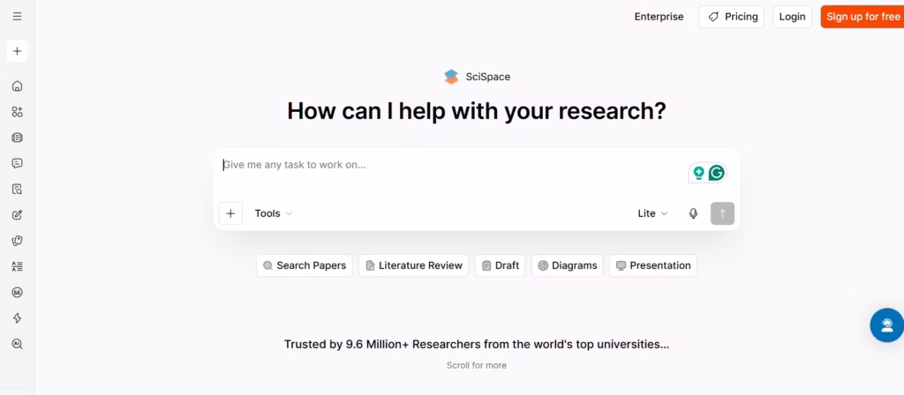Pick the Diagrams chip
Viewport: 904px width, 395px height.
pos(568,265)
